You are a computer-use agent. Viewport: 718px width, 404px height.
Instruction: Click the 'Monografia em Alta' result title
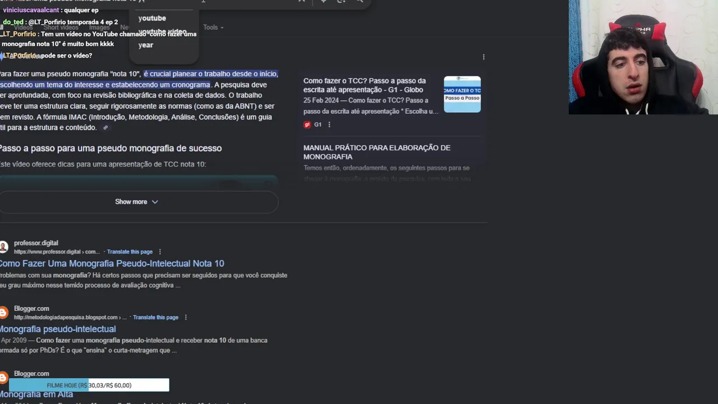[x=36, y=394]
